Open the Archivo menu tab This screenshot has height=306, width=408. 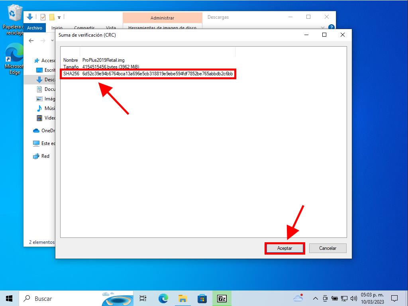35,28
